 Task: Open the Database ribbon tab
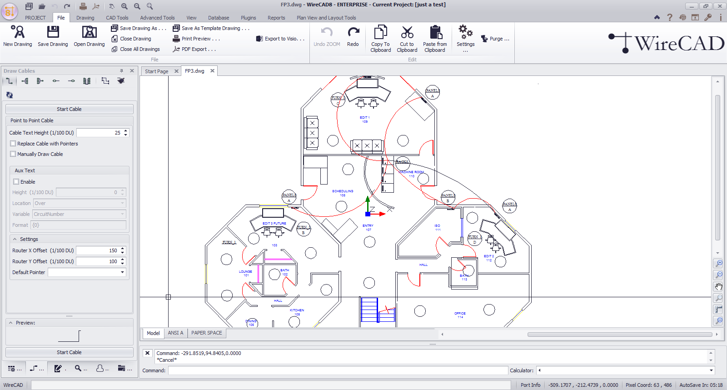[219, 18]
